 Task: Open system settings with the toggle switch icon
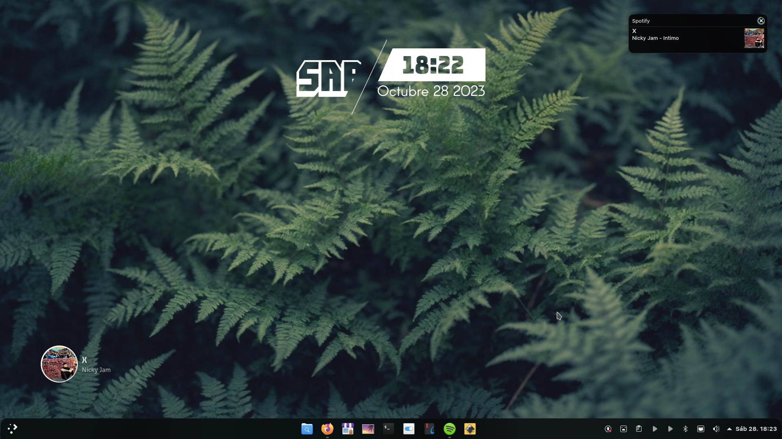[x=409, y=429]
